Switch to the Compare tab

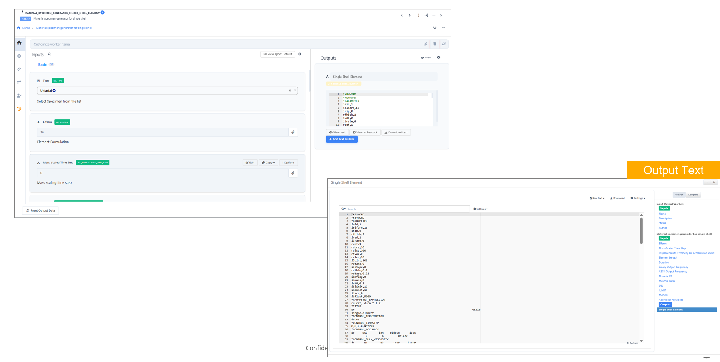coord(693,195)
